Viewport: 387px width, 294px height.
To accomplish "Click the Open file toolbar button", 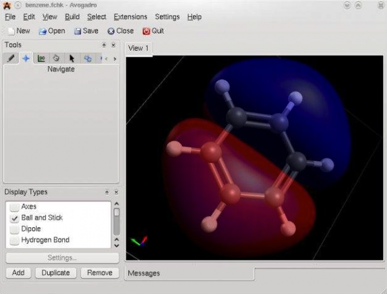I will pyautogui.click(x=52, y=31).
